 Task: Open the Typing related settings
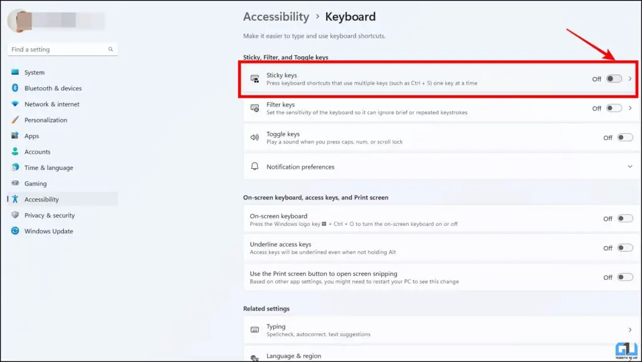coord(441,329)
